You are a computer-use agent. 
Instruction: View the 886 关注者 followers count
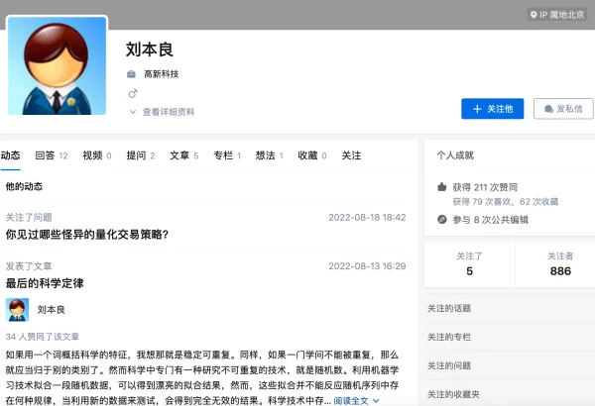[x=560, y=270]
